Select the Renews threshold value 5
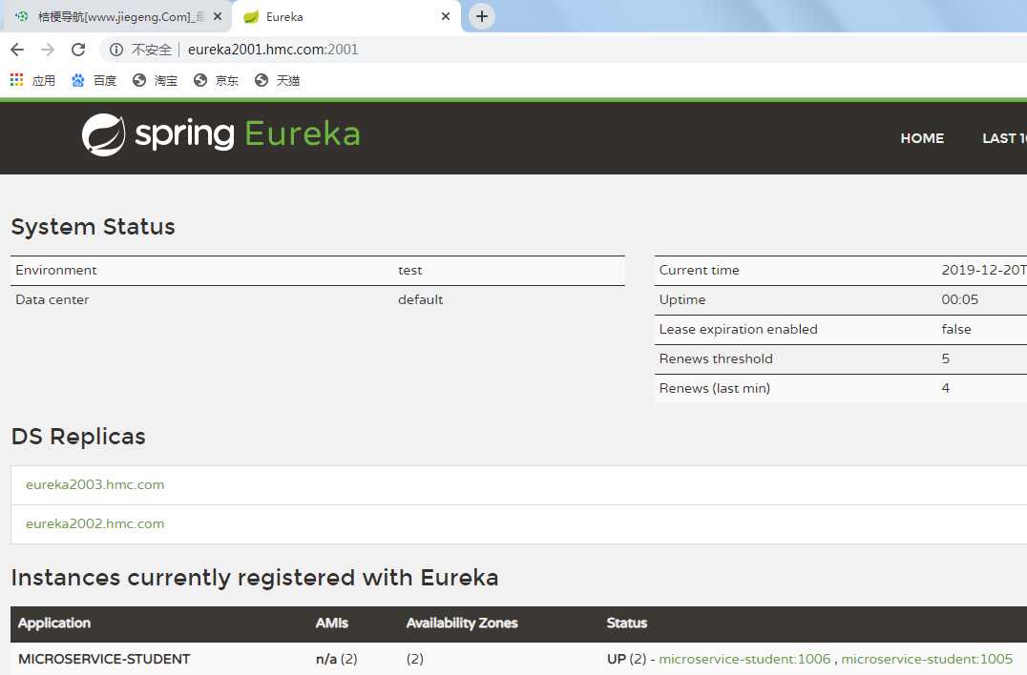Viewport: 1027px width, 675px height. coord(946,358)
